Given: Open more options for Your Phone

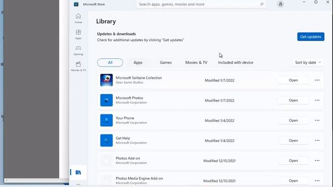Looking at the screenshot, I should [x=317, y=120].
